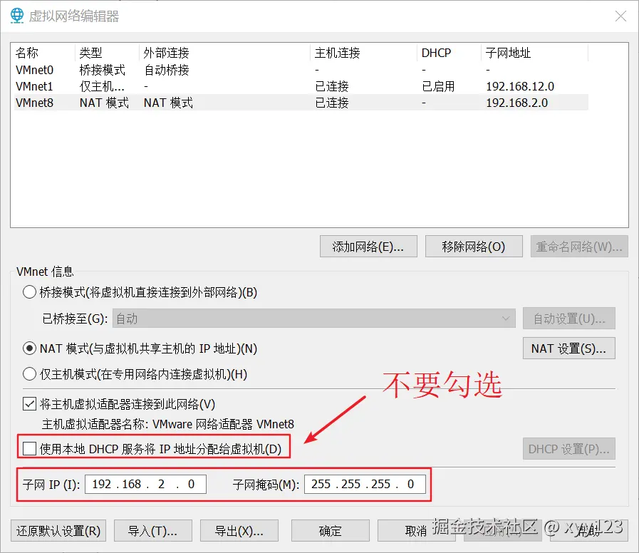The width and height of the screenshot is (639, 553).
Task: Open NAT 设置(S)... button
Action: [569, 348]
